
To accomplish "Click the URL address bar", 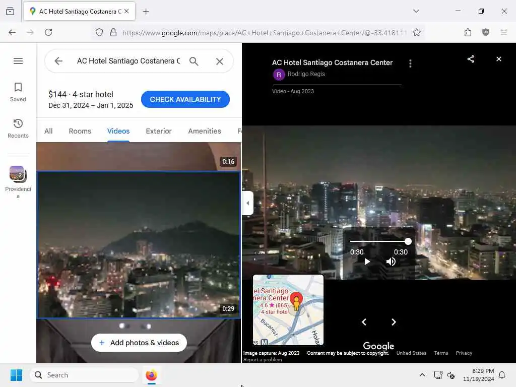I will tap(264, 33).
